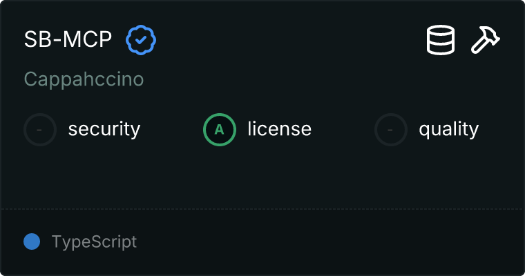Click the hammer tools icon
The image size is (525, 276).
(x=486, y=41)
